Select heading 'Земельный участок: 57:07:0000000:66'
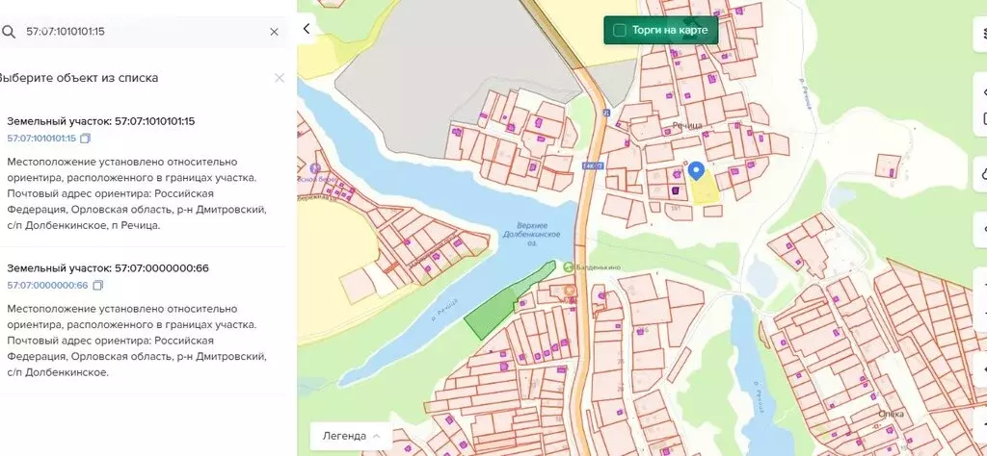Viewport: 987px width, 456px height. pyautogui.click(x=108, y=268)
